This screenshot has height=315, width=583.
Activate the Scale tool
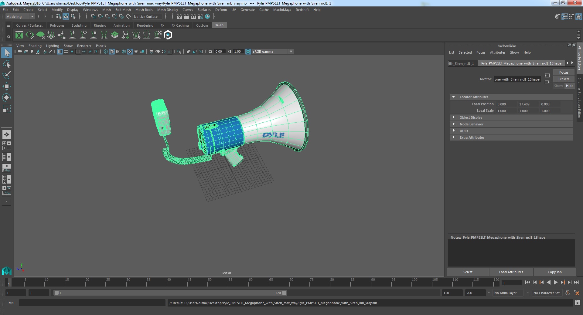(x=7, y=108)
